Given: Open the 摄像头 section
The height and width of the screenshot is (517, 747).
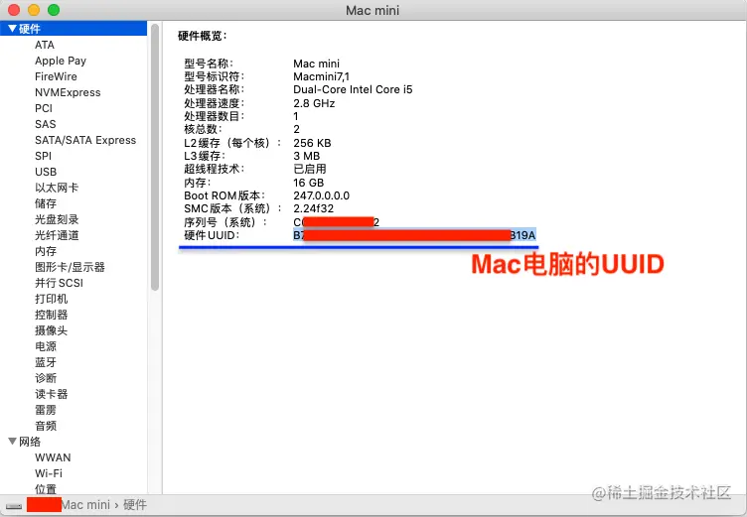Looking at the screenshot, I should pos(51,330).
